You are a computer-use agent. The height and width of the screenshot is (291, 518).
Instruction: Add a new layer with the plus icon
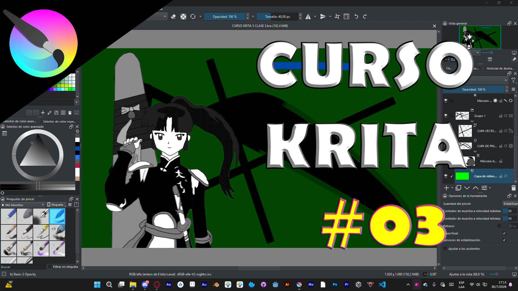(446, 188)
